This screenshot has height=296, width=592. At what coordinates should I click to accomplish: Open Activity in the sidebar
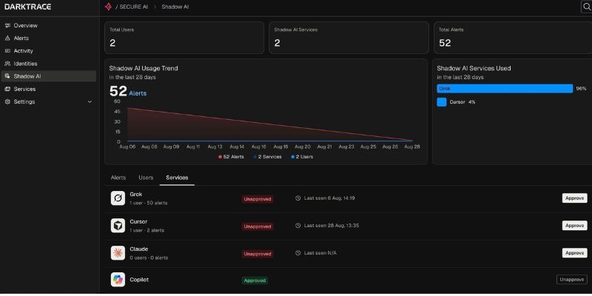click(48, 51)
